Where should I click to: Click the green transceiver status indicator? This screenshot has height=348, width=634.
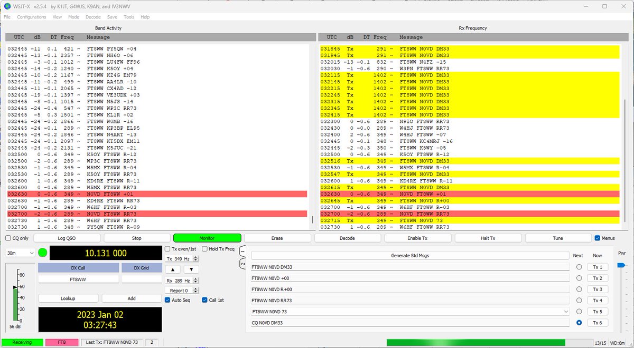pos(42,253)
